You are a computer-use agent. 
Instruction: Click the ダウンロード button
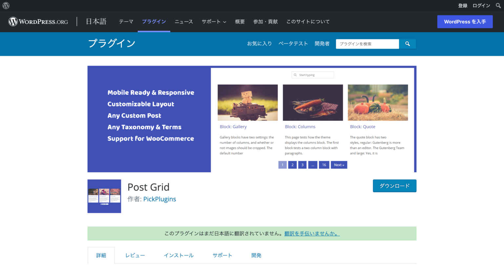394,186
